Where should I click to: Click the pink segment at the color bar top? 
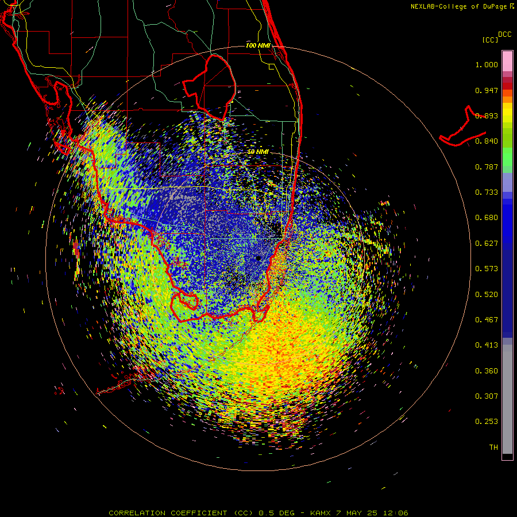click(x=507, y=61)
